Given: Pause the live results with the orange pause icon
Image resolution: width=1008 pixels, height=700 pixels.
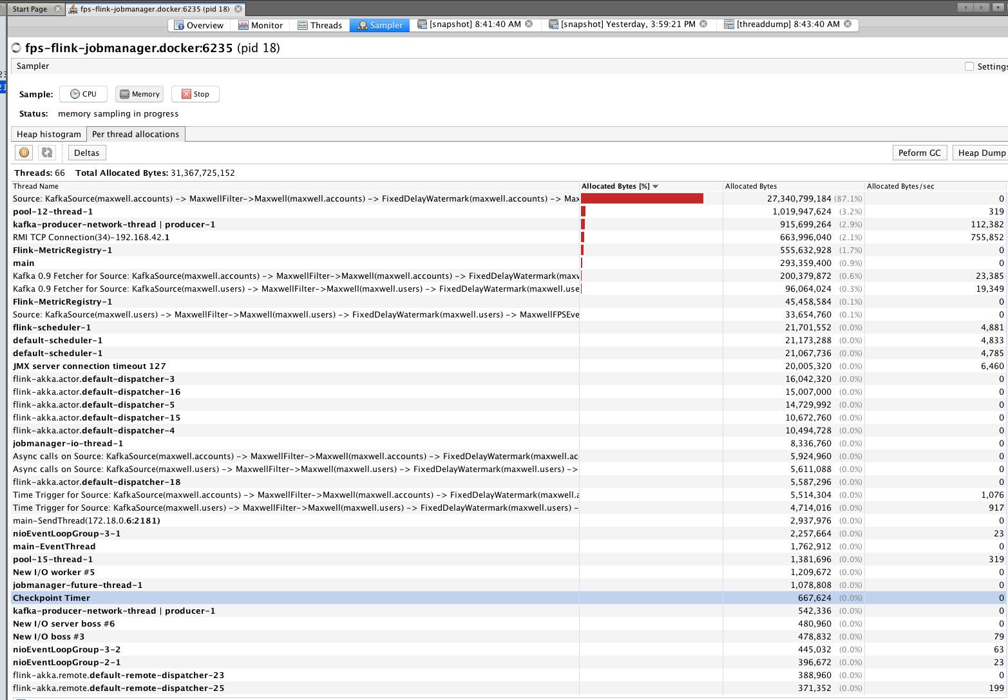Looking at the screenshot, I should [24, 153].
